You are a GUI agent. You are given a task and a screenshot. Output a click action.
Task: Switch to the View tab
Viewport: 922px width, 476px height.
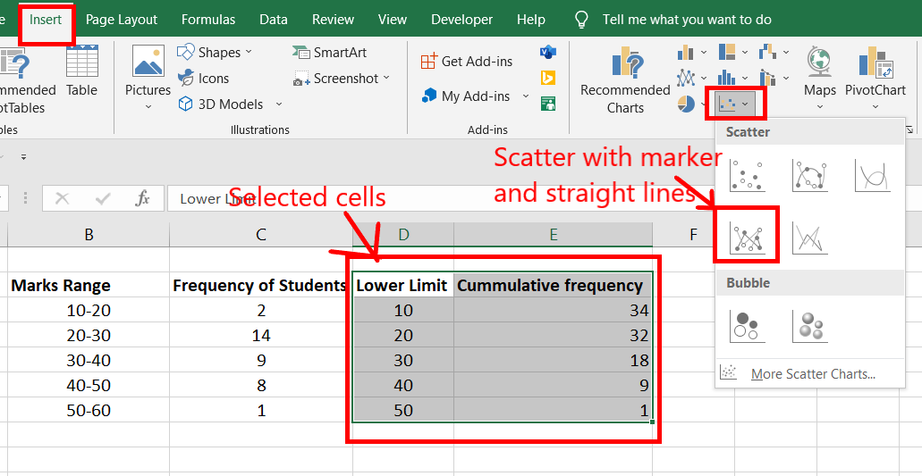point(393,20)
